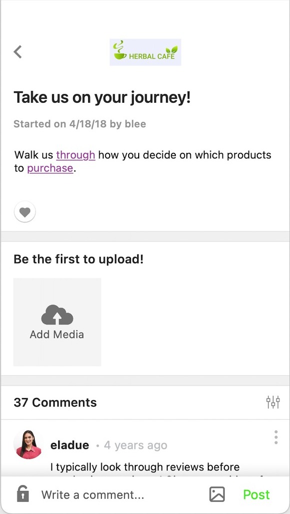Viewport: 290px width, 514px height.
Task: Open the 'purchase' hyperlink
Action: point(50,168)
